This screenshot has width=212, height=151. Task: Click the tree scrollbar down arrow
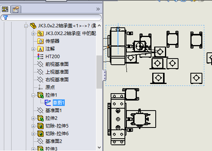(99, 148)
